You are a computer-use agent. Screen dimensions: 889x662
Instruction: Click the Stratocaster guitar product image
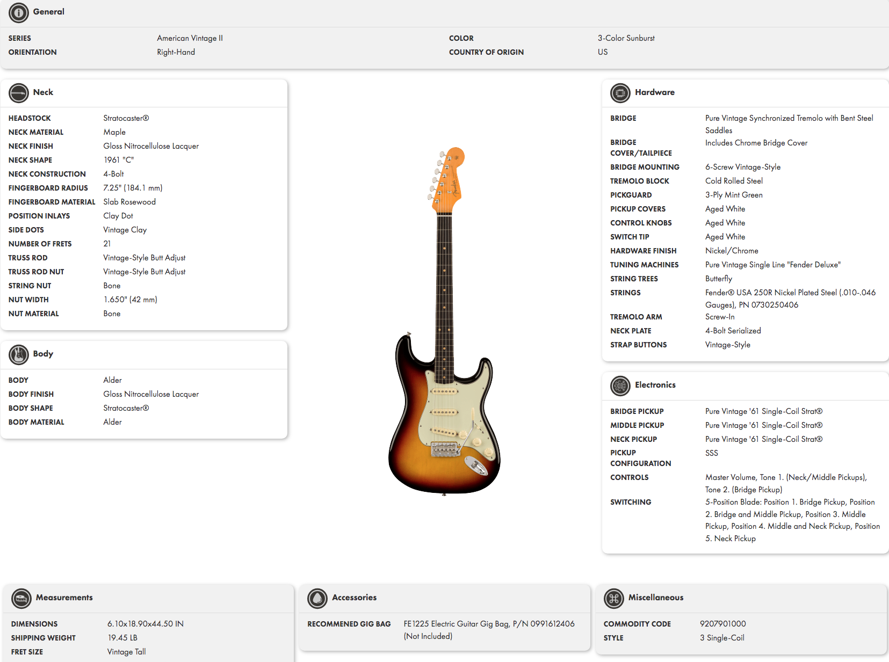[445, 321]
